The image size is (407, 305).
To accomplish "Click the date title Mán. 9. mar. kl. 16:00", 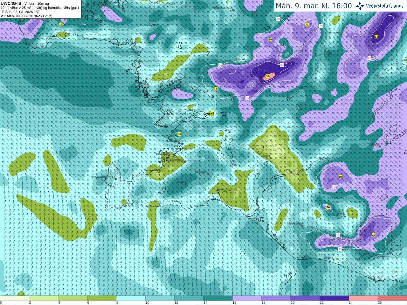I will (314, 6).
